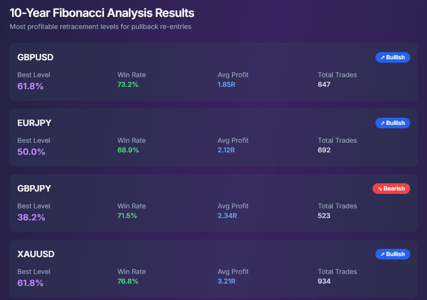Click the EURJPY Bullish trend badge
The height and width of the screenshot is (300, 427).
(392, 123)
